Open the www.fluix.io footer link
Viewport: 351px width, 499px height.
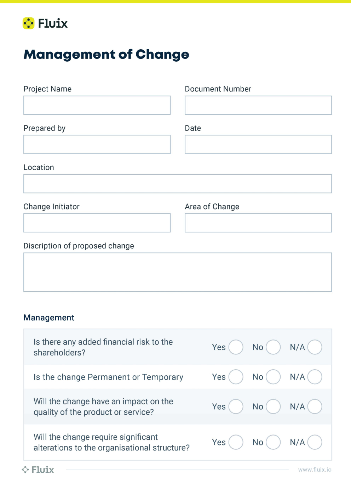(315, 470)
